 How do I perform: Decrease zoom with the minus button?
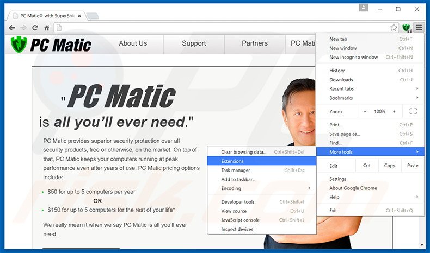[x=365, y=112]
